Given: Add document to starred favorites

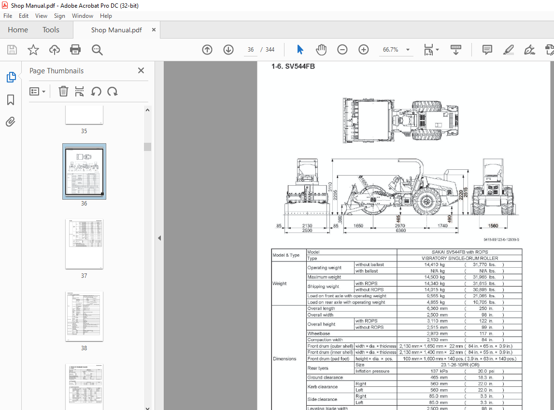Looking at the screenshot, I should 33,50.
